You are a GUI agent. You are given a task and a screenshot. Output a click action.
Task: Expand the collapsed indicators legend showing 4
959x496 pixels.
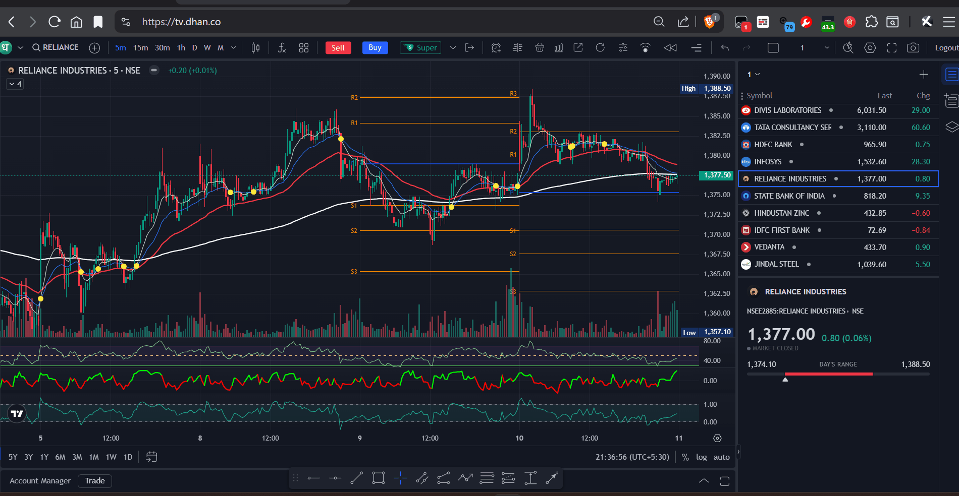15,84
